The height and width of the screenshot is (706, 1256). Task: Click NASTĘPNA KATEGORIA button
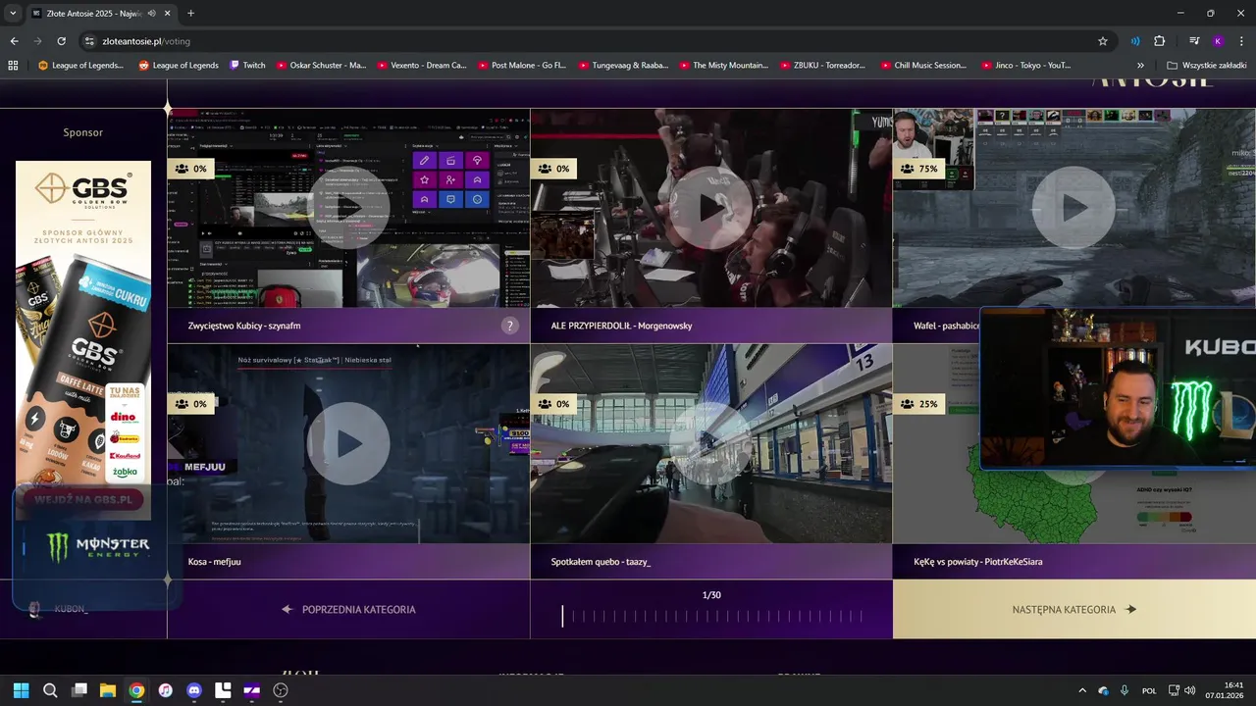1074,609
